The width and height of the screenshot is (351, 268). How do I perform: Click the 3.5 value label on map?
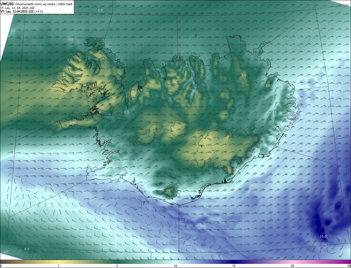(168, 191)
